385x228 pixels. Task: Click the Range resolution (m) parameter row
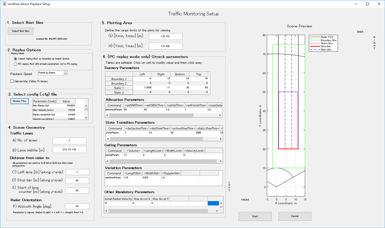click(54, 115)
